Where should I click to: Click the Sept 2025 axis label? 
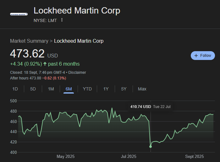(x=194, y=156)
